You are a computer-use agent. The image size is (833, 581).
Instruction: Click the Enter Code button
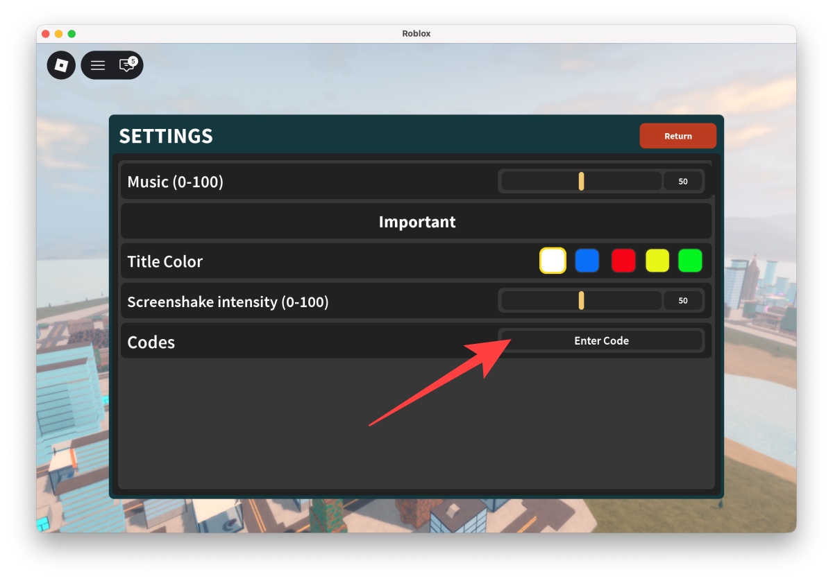tap(601, 340)
